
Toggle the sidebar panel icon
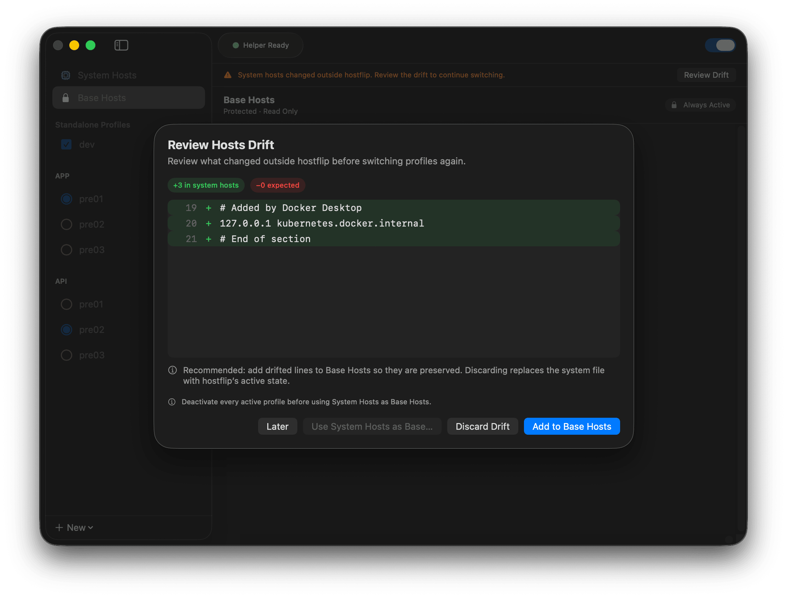click(x=121, y=45)
